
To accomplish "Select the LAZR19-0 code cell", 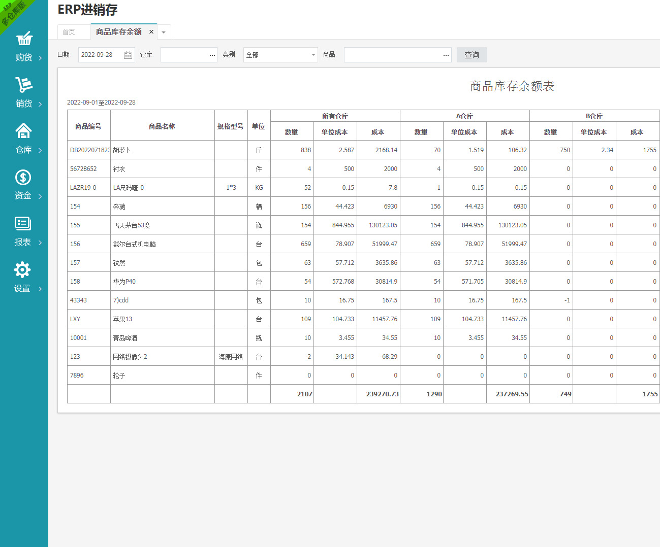I will [89, 188].
